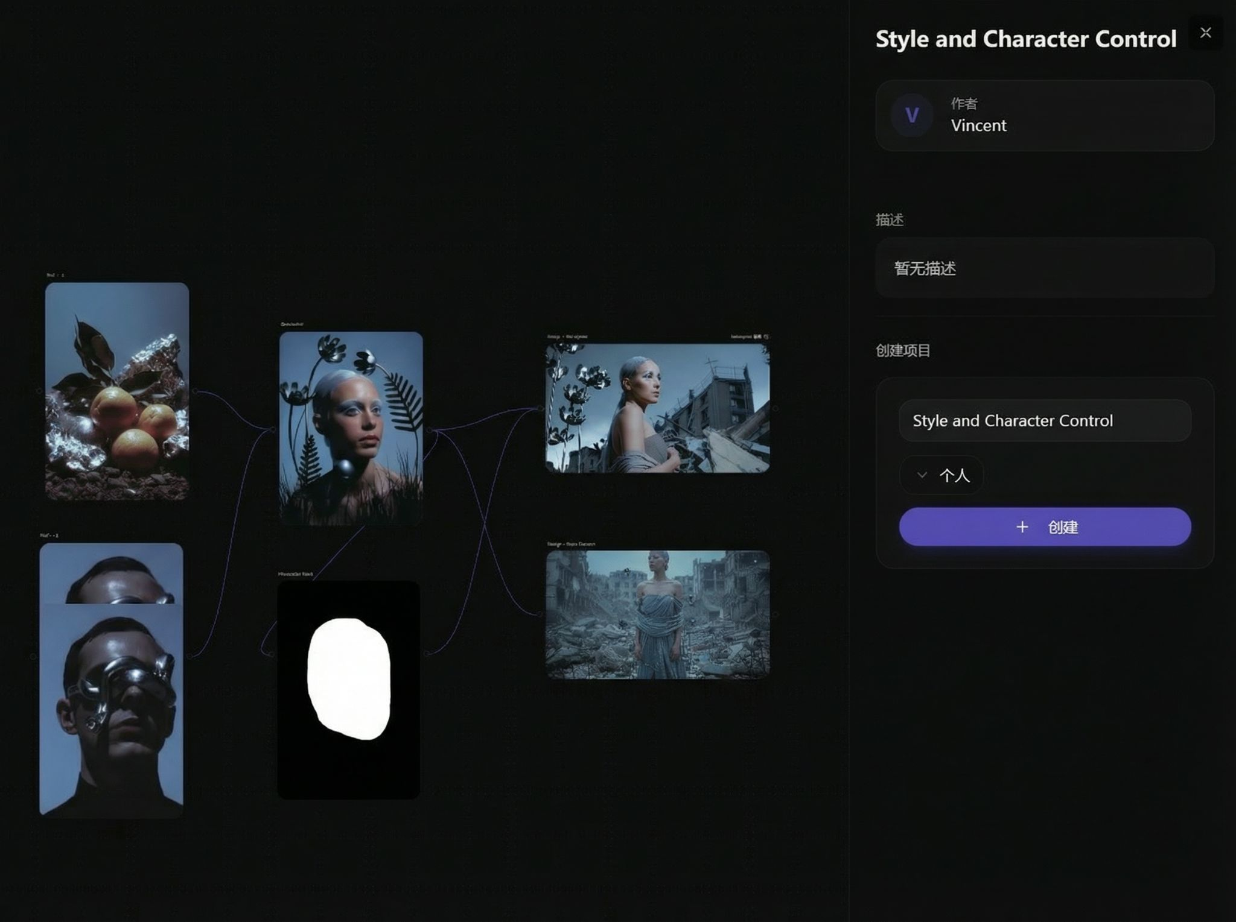
Task: Select the woman with metallic flowers portrait node
Action: pyautogui.click(x=351, y=428)
